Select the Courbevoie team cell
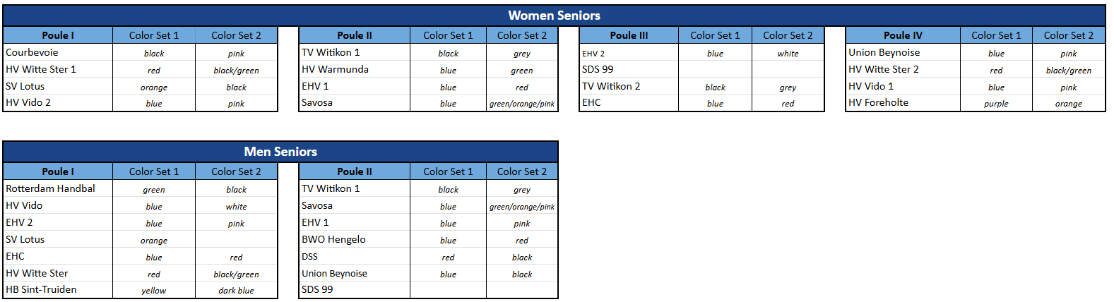1114x302 pixels. click(x=57, y=53)
